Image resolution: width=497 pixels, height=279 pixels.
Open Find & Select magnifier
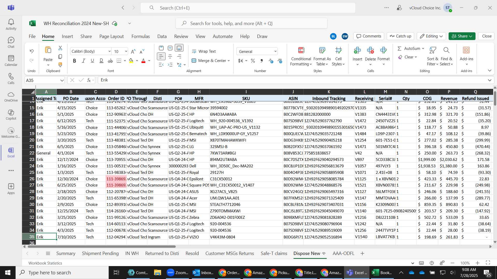pyautogui.click(x=446, y=50)
